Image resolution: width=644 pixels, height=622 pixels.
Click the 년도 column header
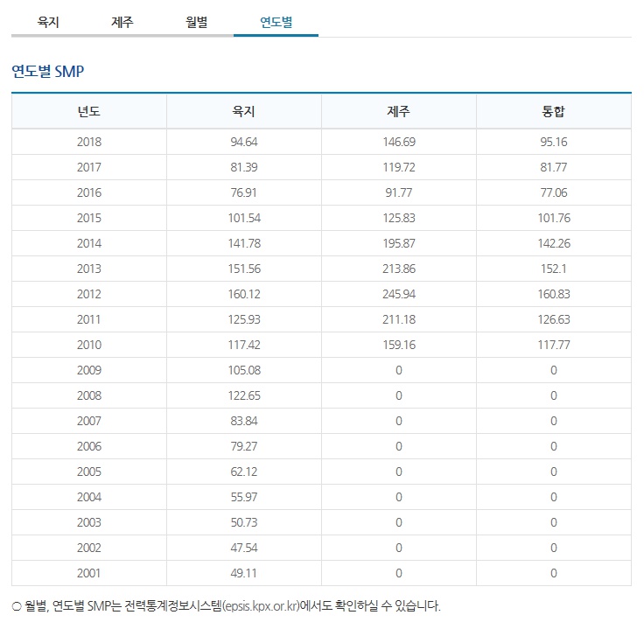click(x=88, y=111)
